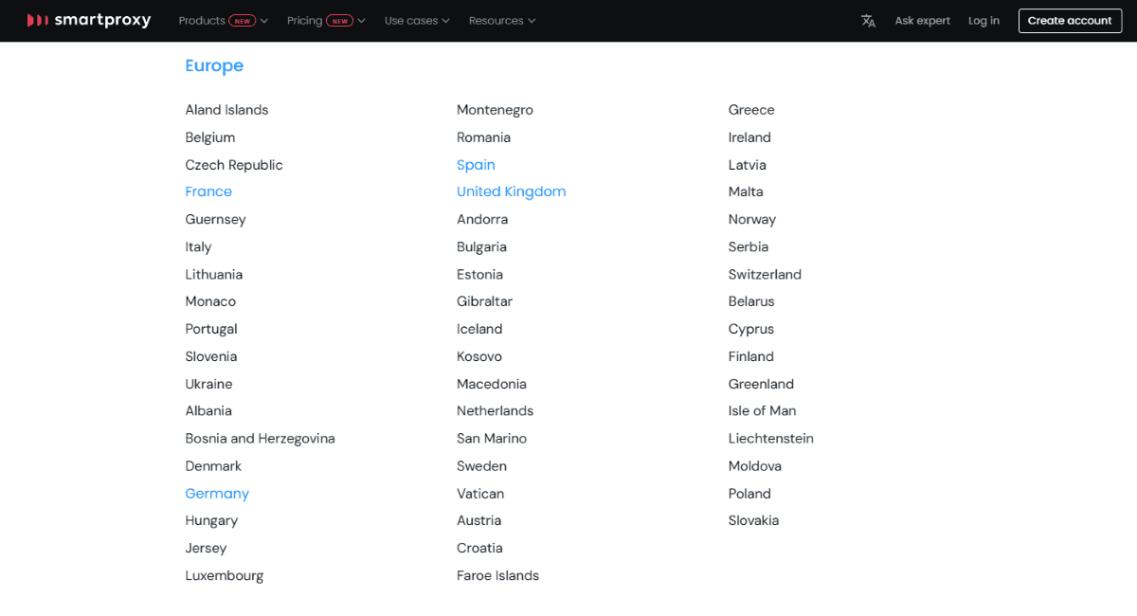Select Portugal entry
The width and height of the screenshot is (1137, 616).
211,329
